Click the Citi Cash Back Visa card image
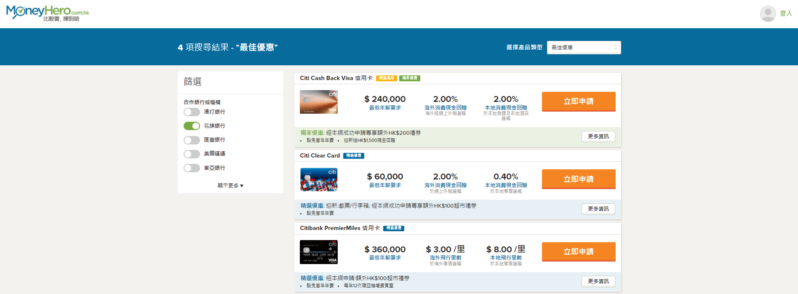The width and height of the screenshot is (798, 294). point(319,102)
